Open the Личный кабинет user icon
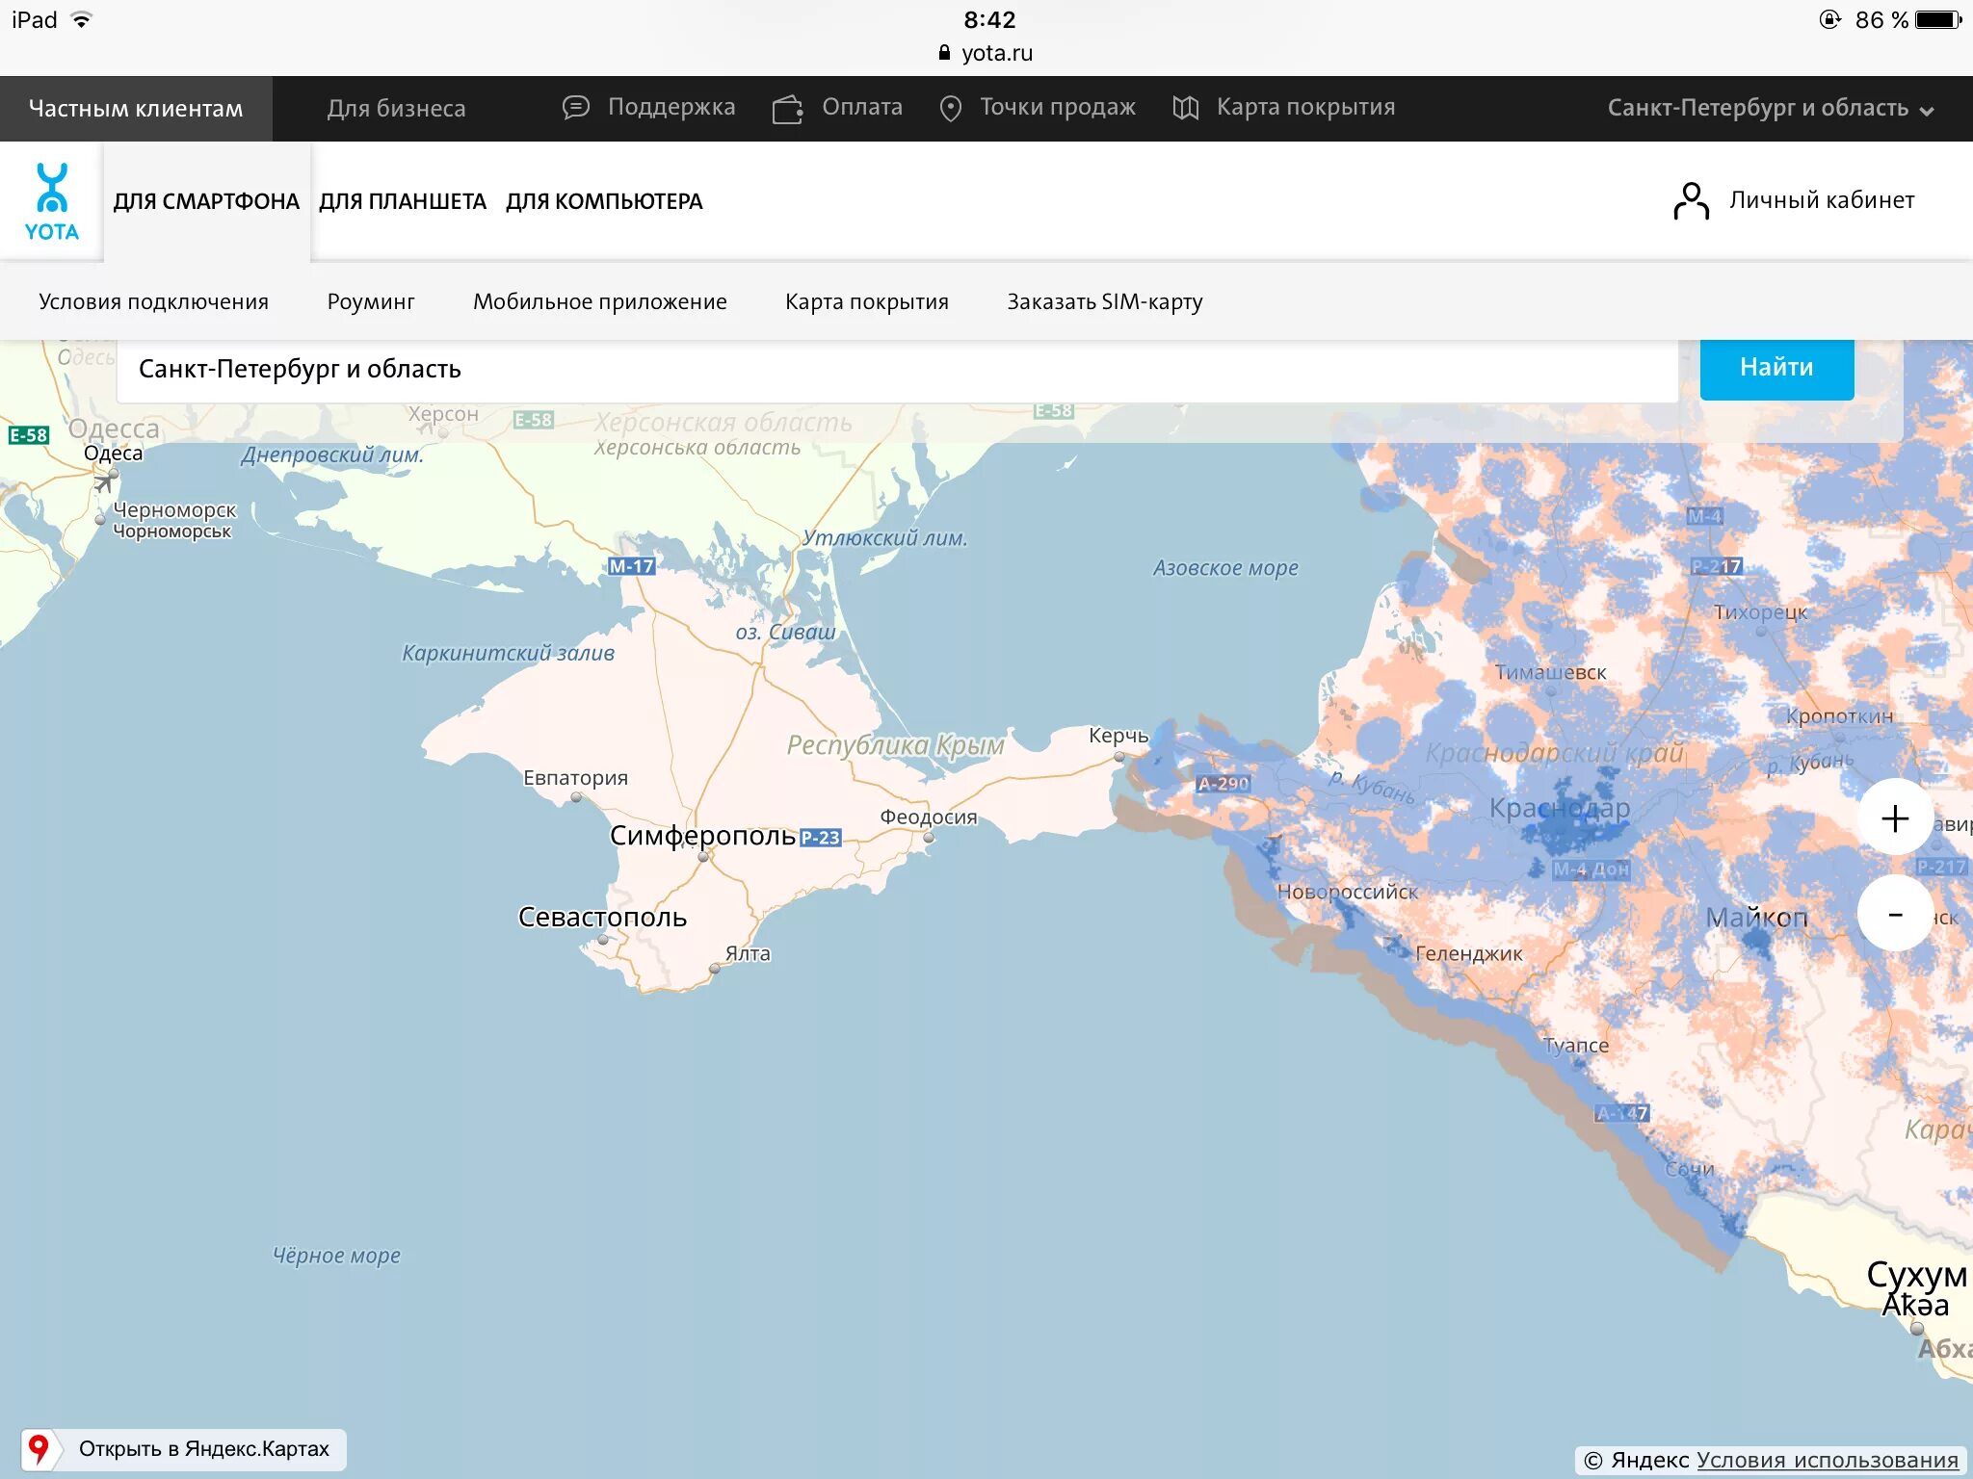 pos(1691,201)
